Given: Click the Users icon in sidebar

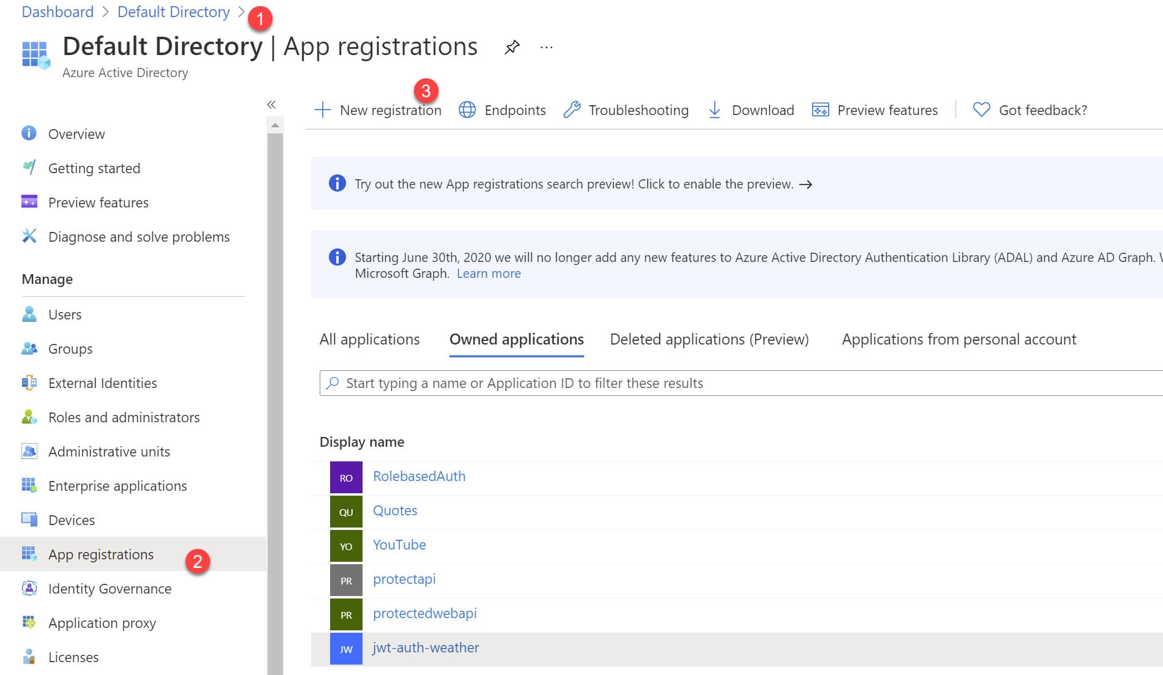Looking at the screenshot, I should [x=29, y=314].
